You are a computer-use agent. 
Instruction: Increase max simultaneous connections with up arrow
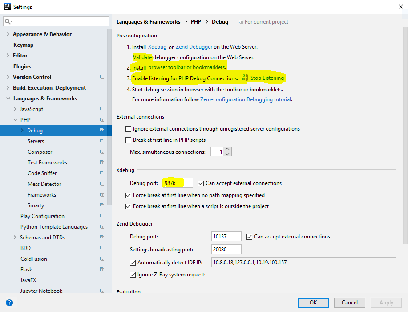(x=228, y=149)
